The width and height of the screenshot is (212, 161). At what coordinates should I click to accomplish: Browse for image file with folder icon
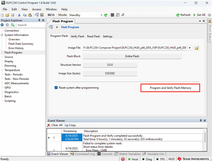tap(197, 48)
